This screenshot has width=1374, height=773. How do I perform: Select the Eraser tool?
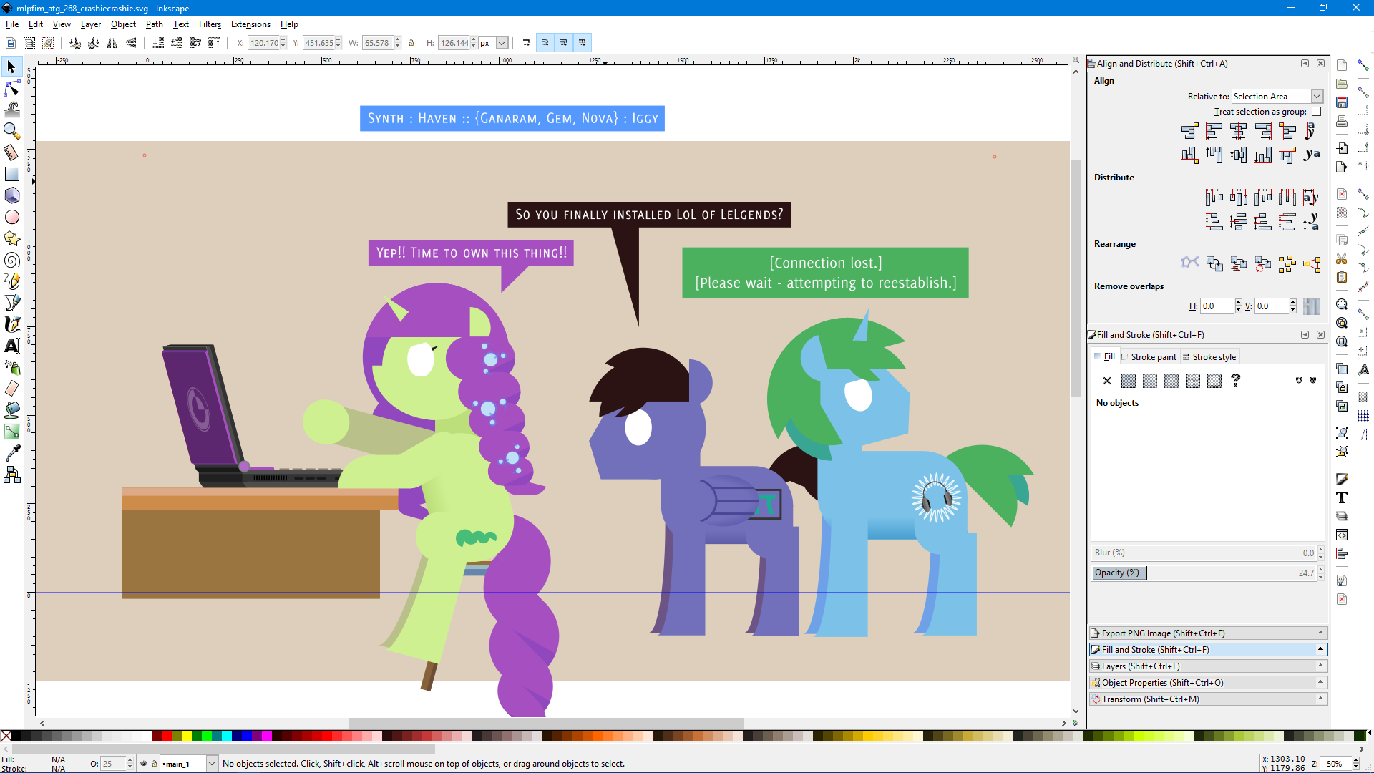pyautogui.click(x=11, y=389)
